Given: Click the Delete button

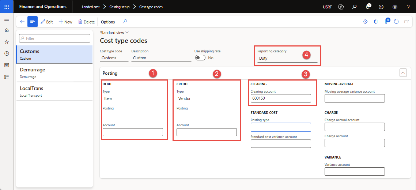Looking at the screenshot, I should (87, 22).
